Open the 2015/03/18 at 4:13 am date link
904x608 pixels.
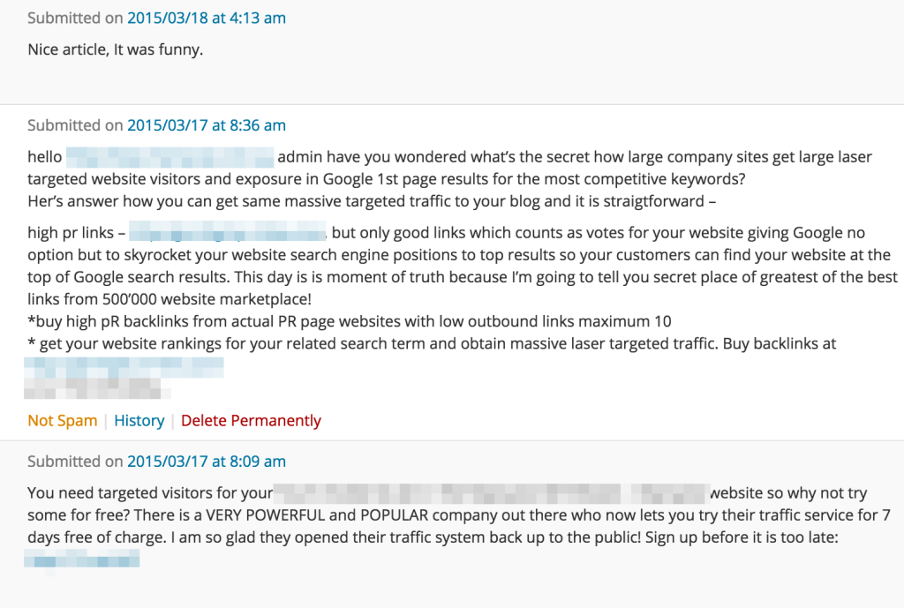(x=207, y=19)
